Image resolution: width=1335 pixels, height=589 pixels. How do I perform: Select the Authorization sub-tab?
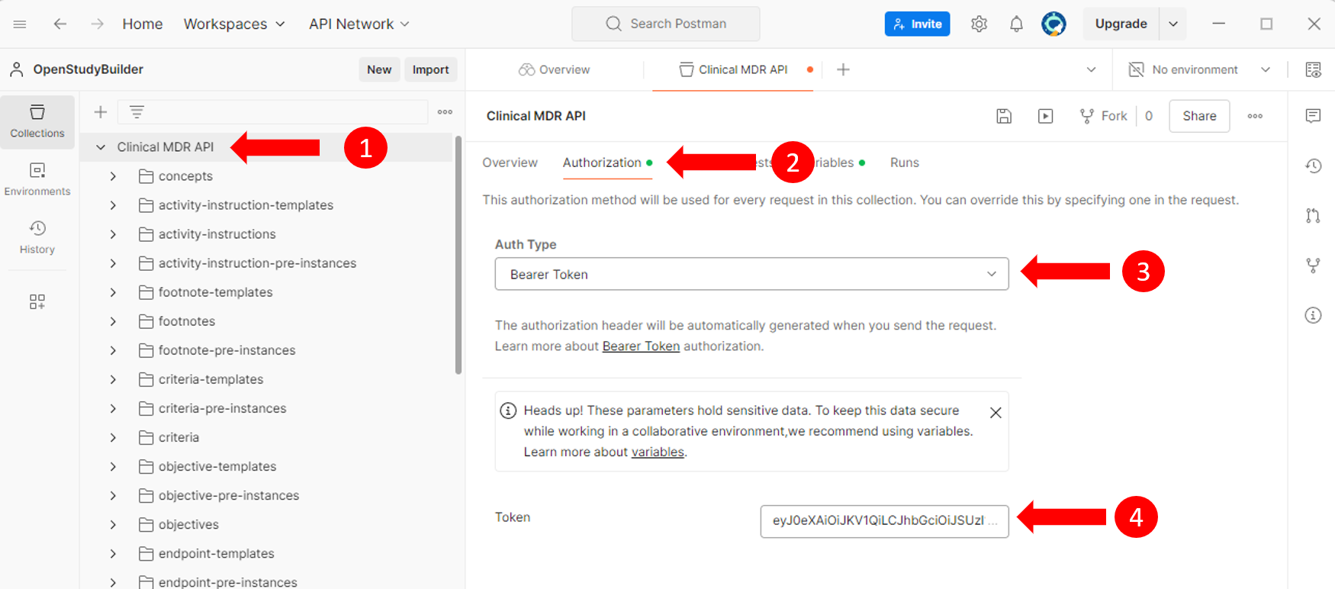pos(607,163)
